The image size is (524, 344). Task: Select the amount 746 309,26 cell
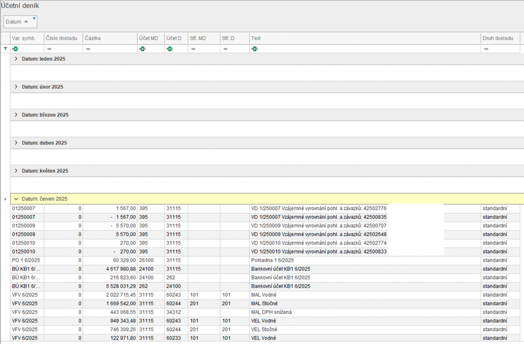(110, 330)
